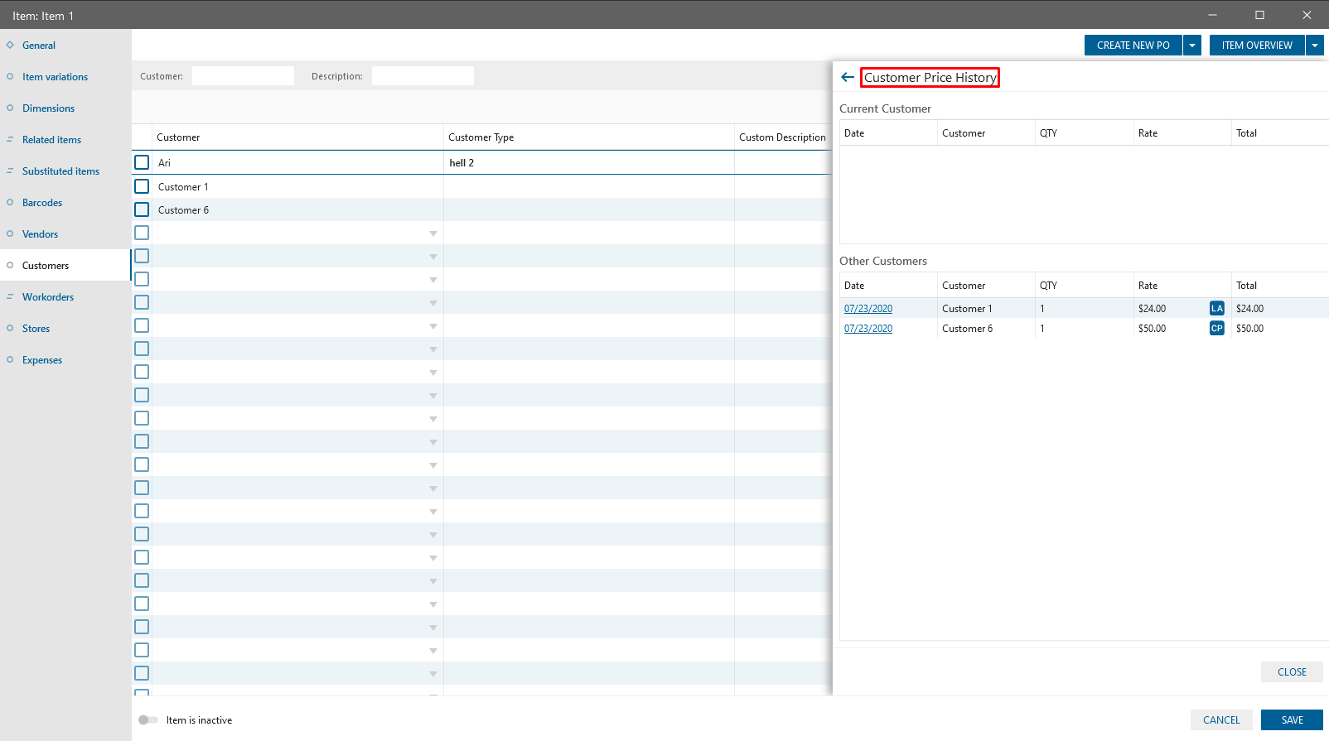Open the Barcodes section
The image size is (1329, 741).
click(42, 203)
